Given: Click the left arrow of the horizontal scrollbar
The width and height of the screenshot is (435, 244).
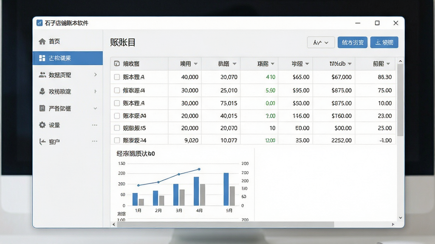Looking at the screenshot, I should (x=114, y=225).
